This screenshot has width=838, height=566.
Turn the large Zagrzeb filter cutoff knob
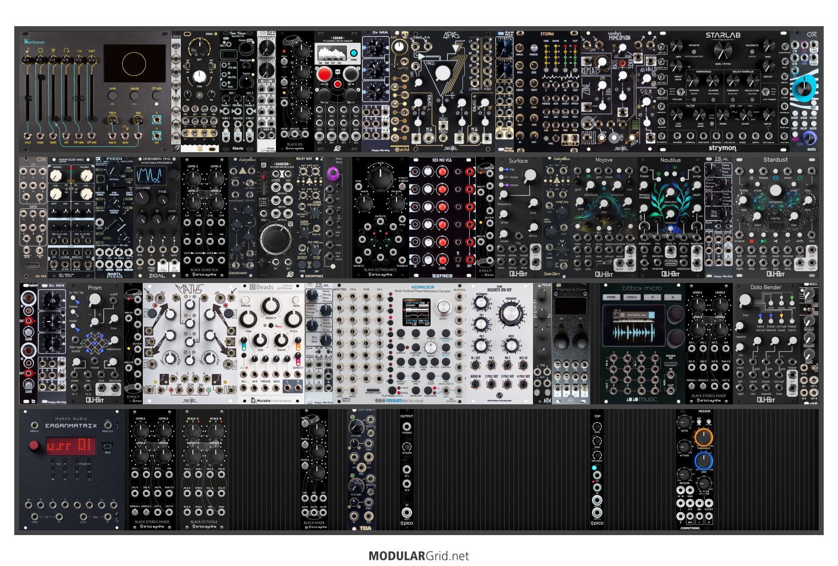point(276,239)
